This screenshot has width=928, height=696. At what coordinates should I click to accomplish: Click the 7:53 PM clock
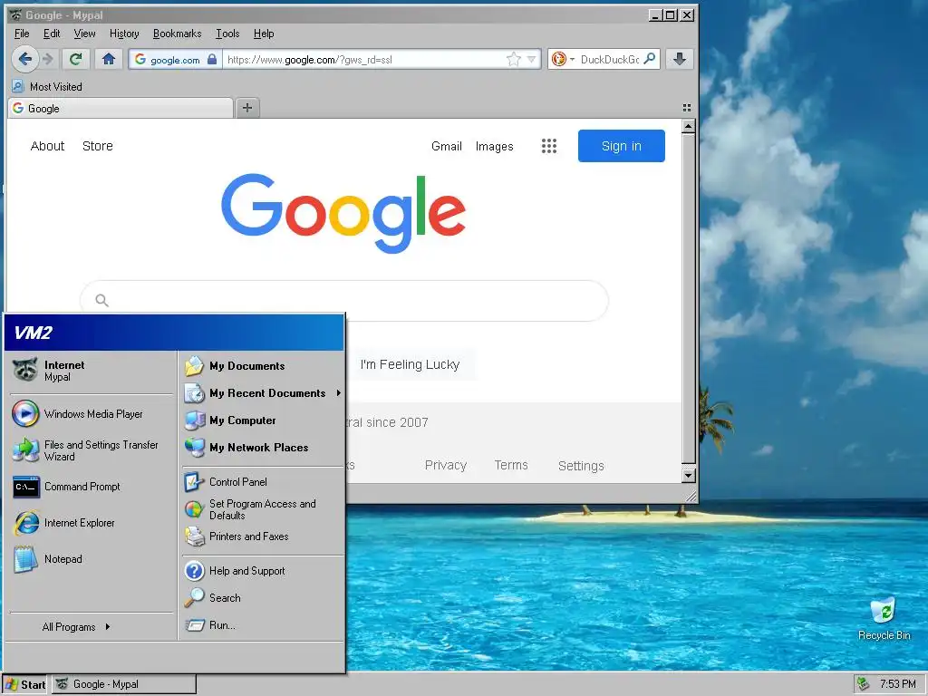[x=898, y=684]
